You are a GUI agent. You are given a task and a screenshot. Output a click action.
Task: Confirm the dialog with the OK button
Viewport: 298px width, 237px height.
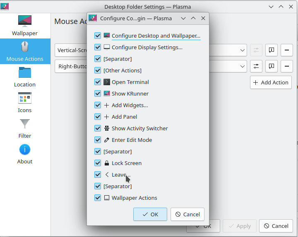[x=150, y=214]
